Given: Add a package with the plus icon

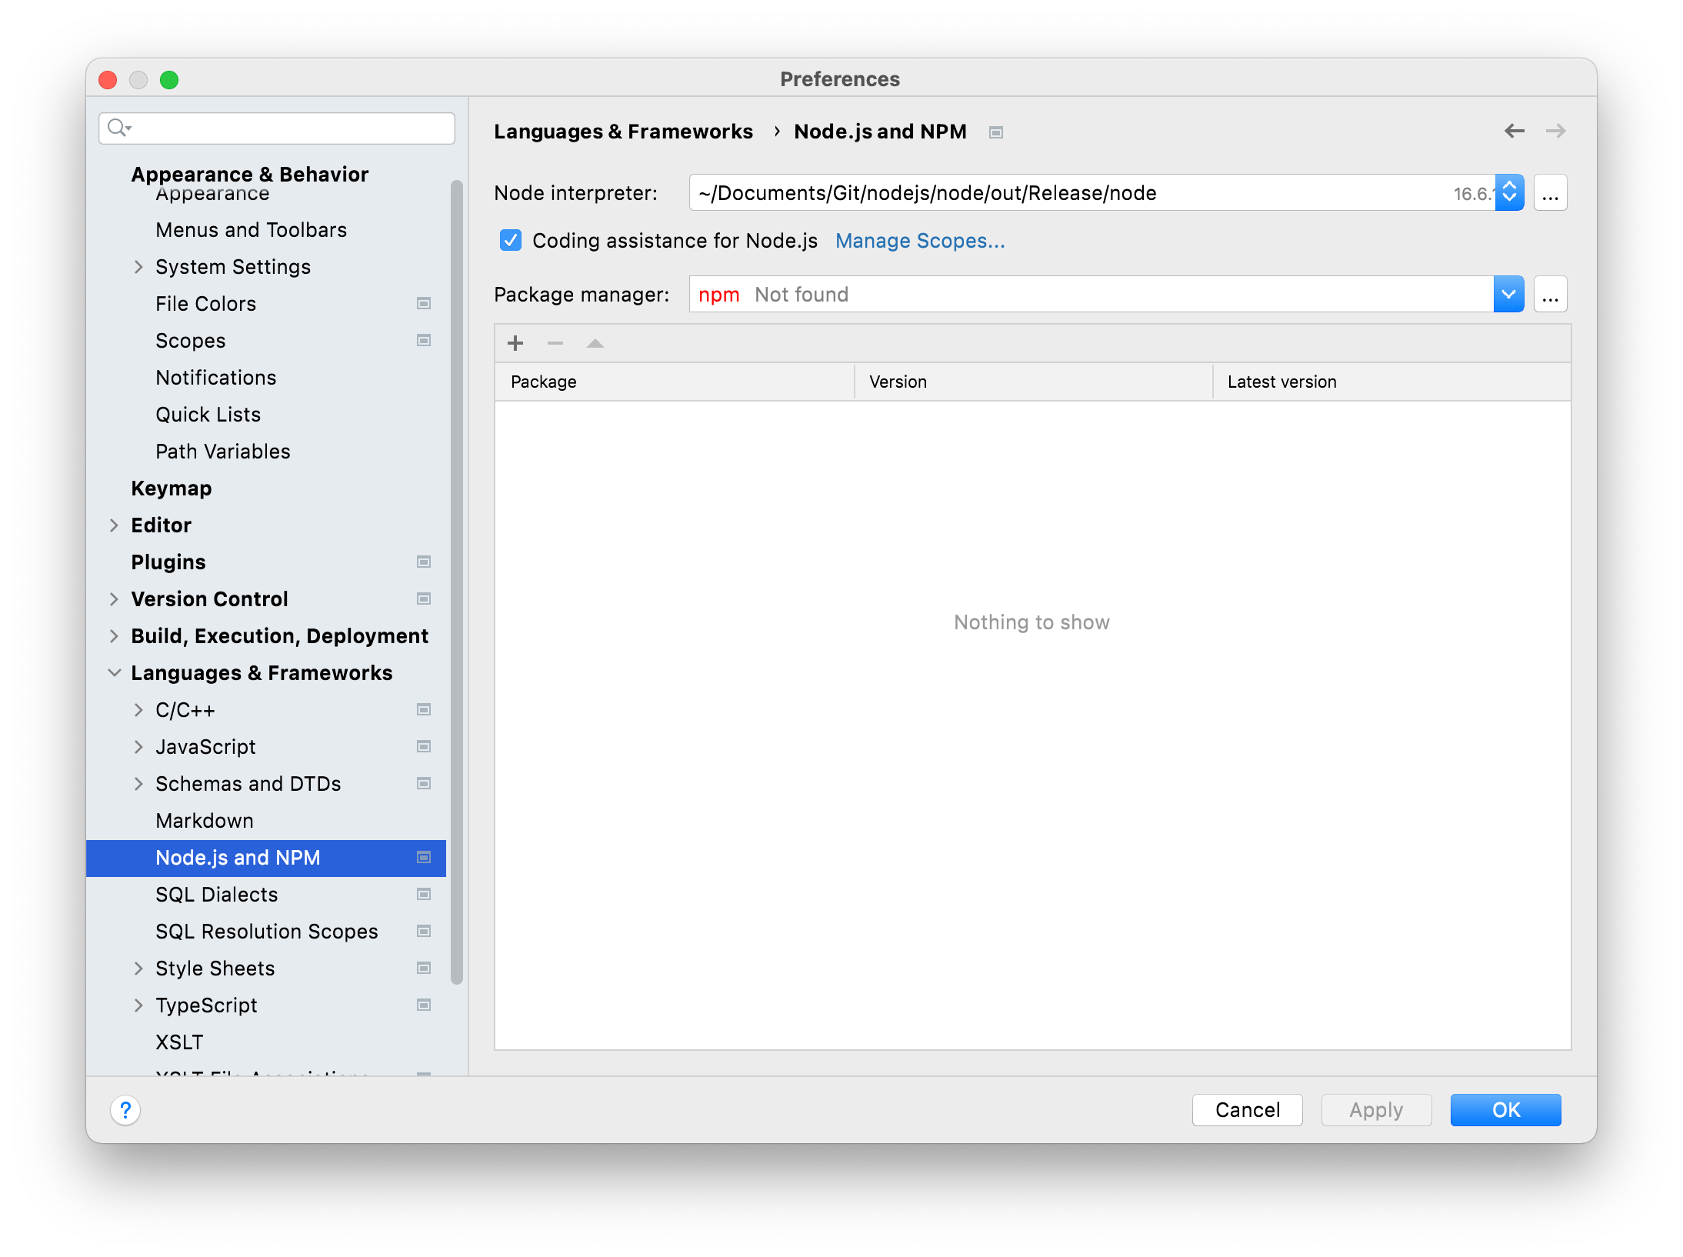Looking at the screenshot, I should 515,343.
